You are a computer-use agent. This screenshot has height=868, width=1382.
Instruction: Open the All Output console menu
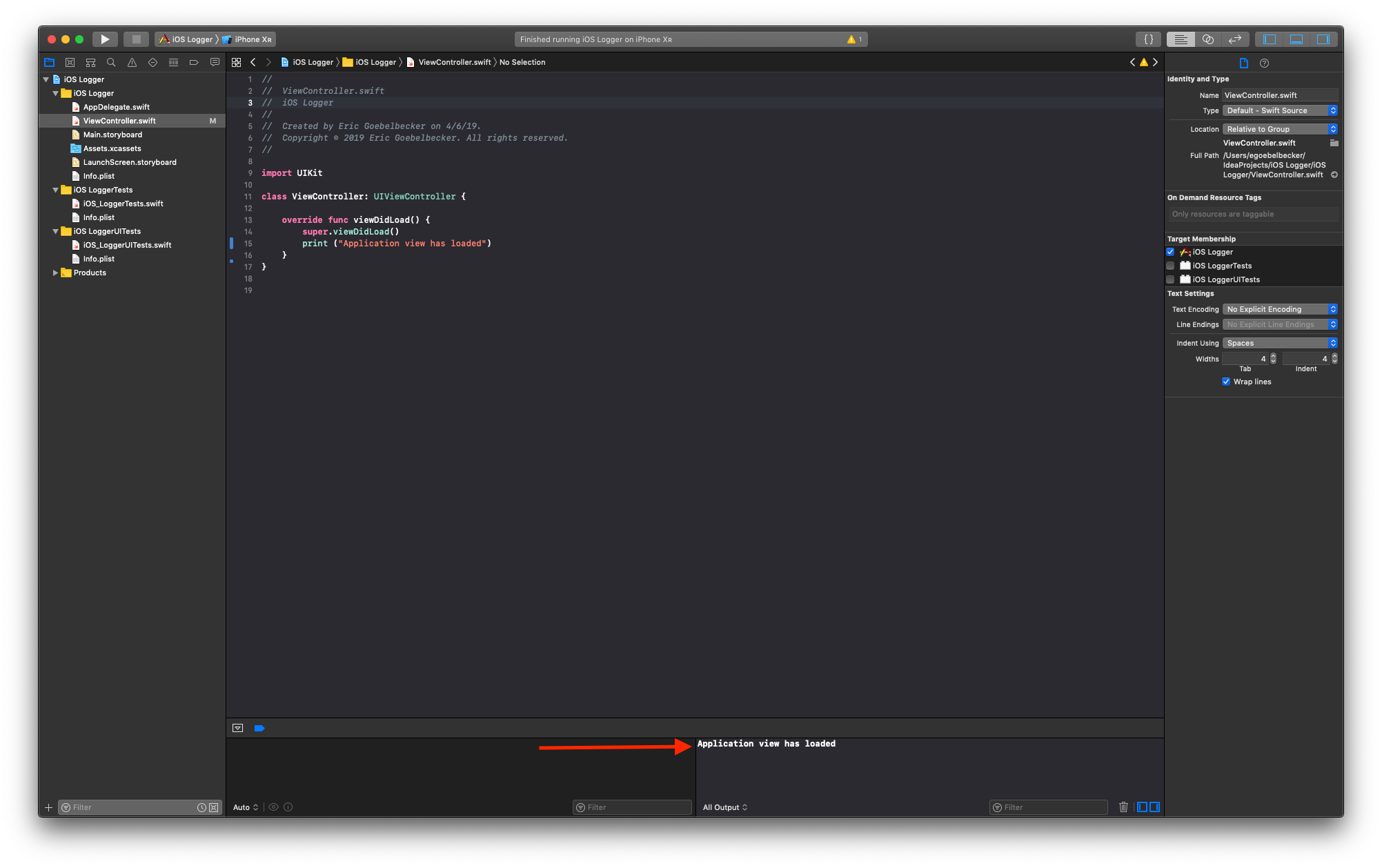pos(724,807)
